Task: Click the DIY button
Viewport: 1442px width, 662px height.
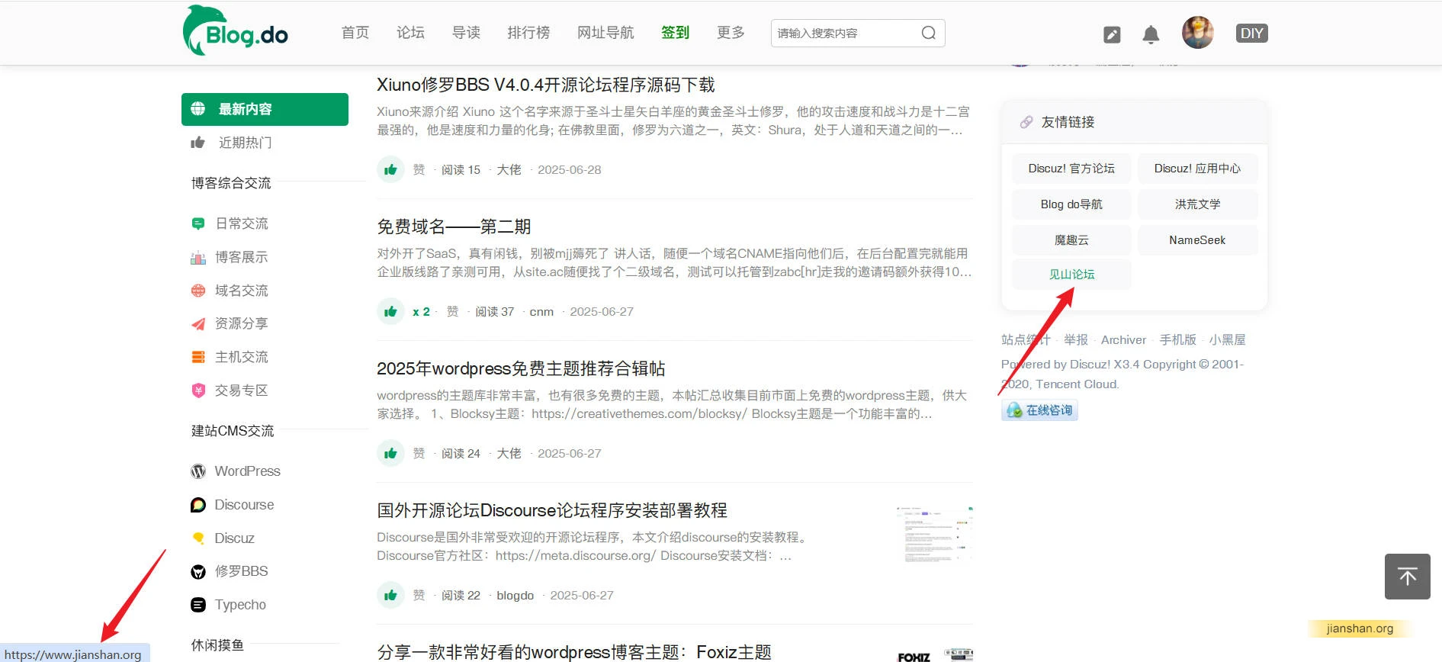Action: point(1251,34)
